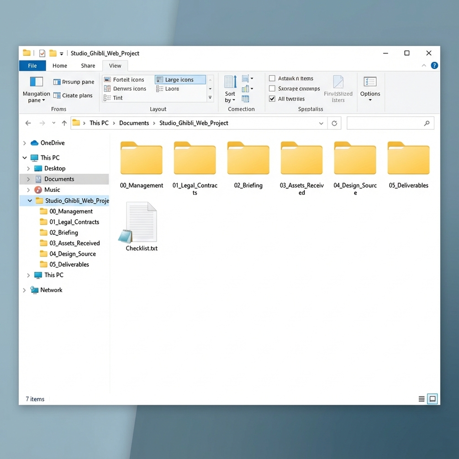Click the size all columns icon
459x459 pixels.
(x=245, y=99)
